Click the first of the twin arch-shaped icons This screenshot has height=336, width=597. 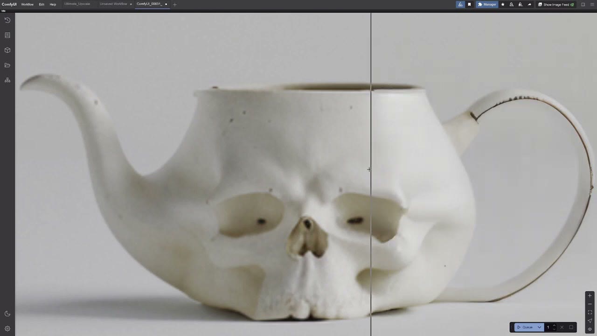(x=512, y=5)
